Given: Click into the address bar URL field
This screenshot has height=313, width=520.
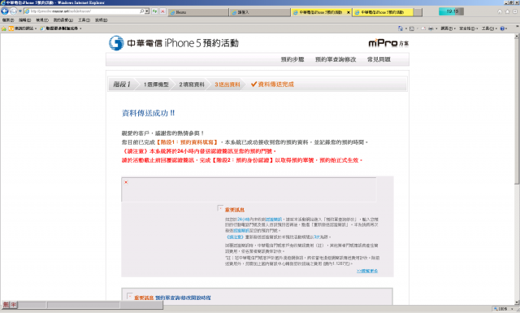Looking at the screenshot, I should click(x=82, y=11).
